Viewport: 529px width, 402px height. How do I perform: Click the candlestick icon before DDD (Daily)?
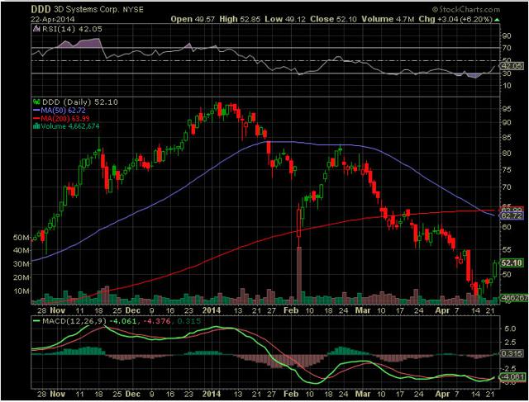coord(36,102)
